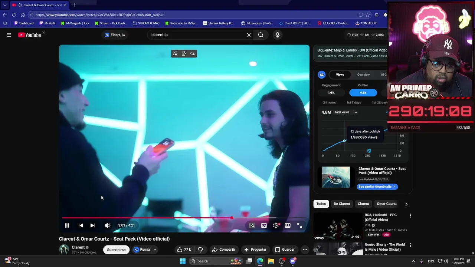Viewport: 475px width, 267px height.
Task: Open Scat Pack thumbnail in vidIQ panel
Action: 336,177
